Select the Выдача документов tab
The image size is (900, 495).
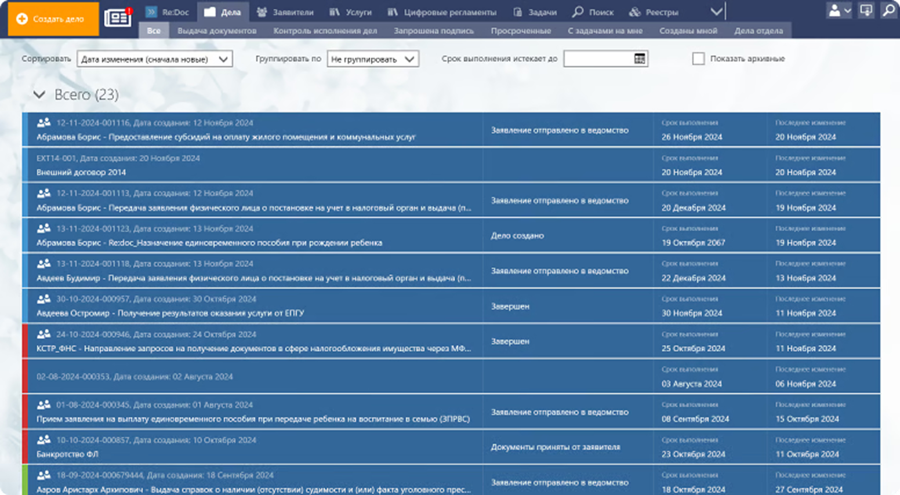(x=217, y=31)
